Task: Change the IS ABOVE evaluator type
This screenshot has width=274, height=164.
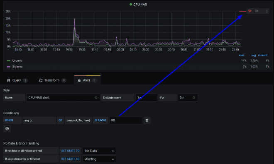Action: coord(100,121)
